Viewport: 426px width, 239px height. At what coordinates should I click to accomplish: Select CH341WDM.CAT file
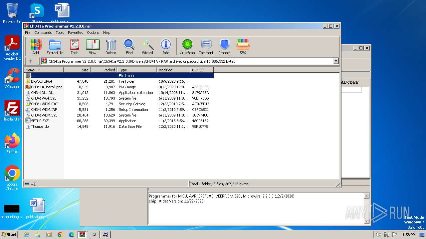click(x=119, y=104)
